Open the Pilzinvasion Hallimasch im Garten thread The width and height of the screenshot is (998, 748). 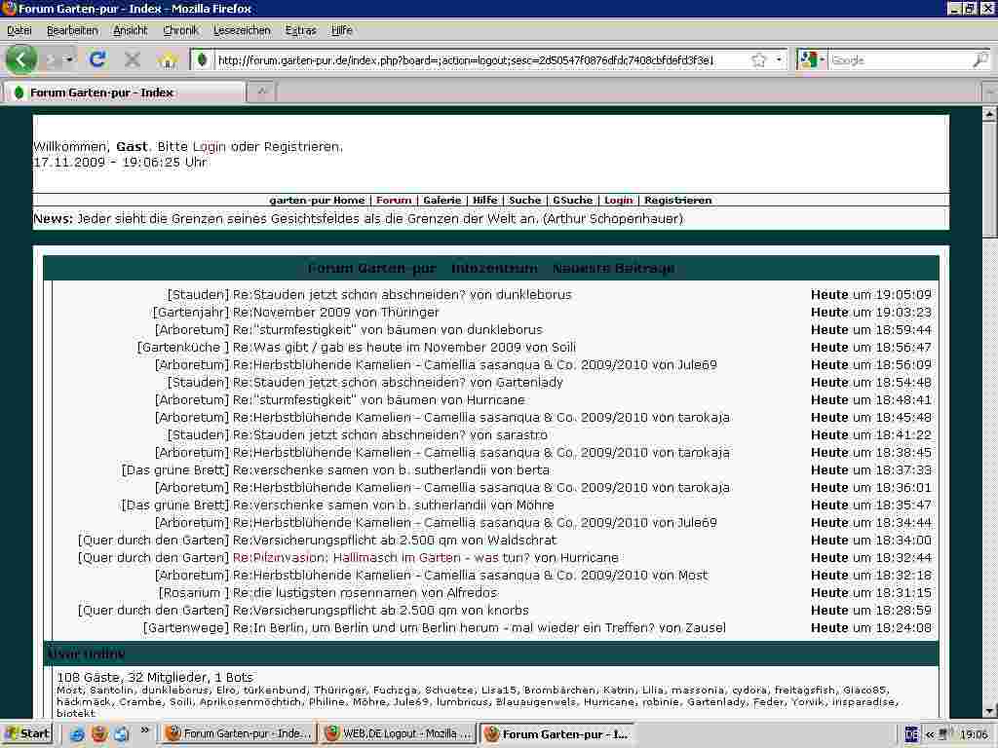(x=381, y=558)
